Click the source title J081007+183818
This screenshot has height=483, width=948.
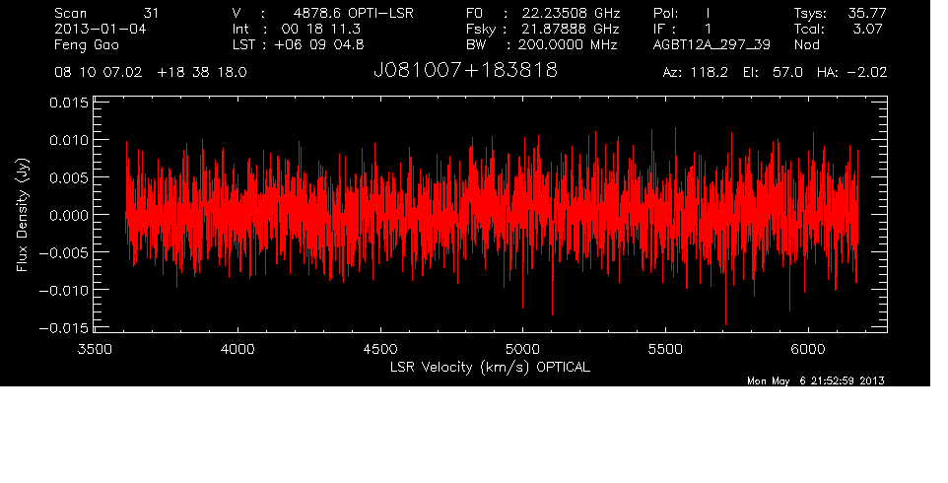pyautogui.click(x=465, y=71)
